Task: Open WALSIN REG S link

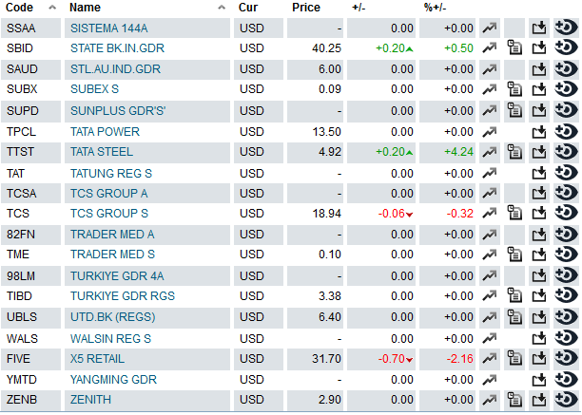Action: tap(110, 339)
